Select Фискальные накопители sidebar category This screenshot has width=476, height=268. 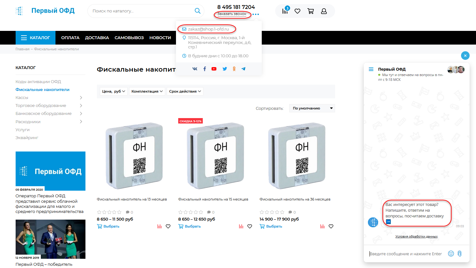tap(42, 89)
